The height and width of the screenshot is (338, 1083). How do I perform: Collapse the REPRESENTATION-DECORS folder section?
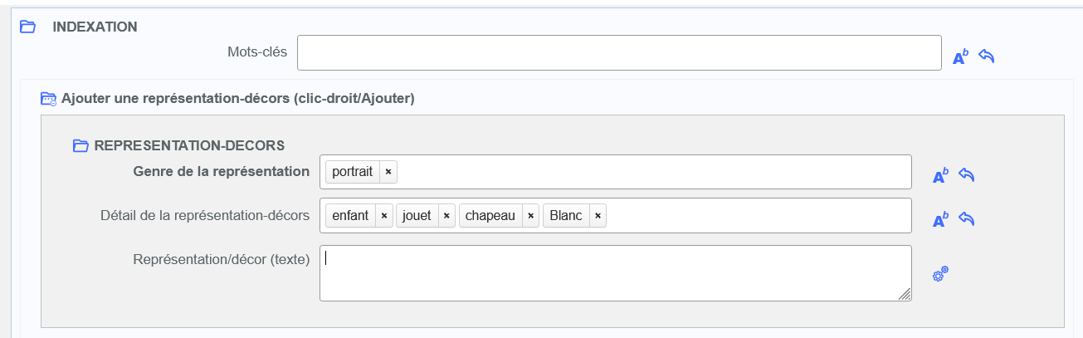(x=80, y=145)
